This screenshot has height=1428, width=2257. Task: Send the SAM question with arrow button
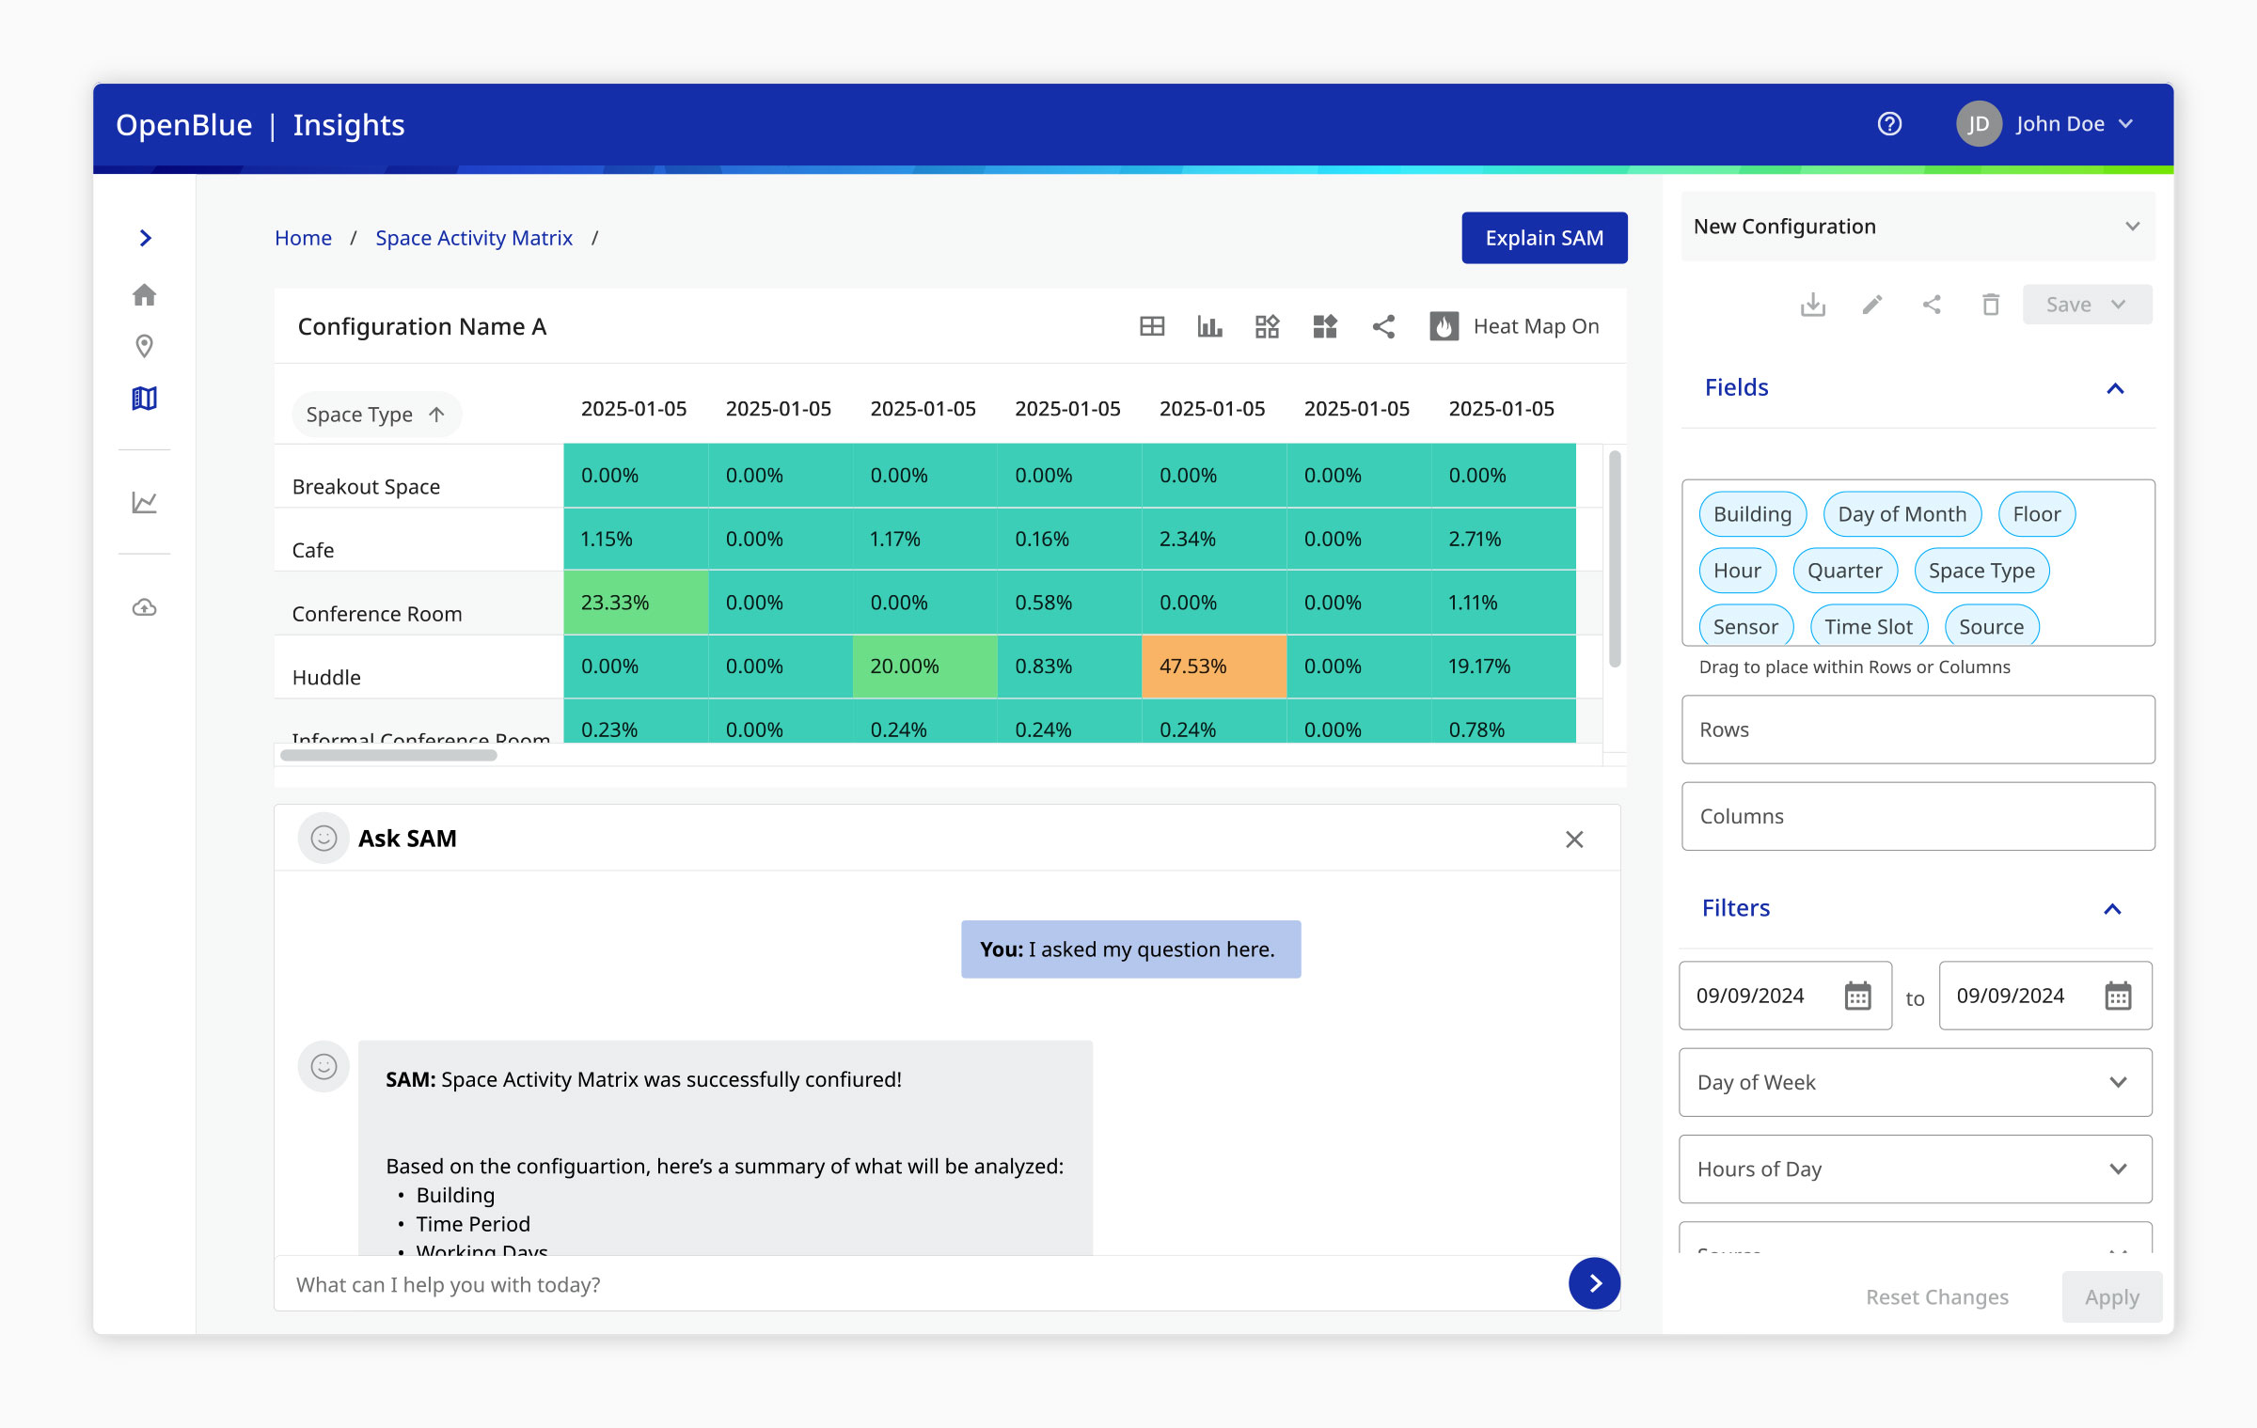click(x=1594, y=1283)
